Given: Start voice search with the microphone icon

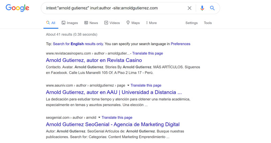Looking at the screenshot, I should click(202, 8).
